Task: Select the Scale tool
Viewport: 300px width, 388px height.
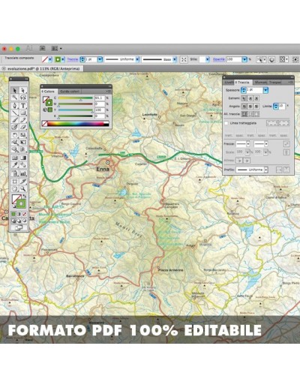Action: point(22,135)
